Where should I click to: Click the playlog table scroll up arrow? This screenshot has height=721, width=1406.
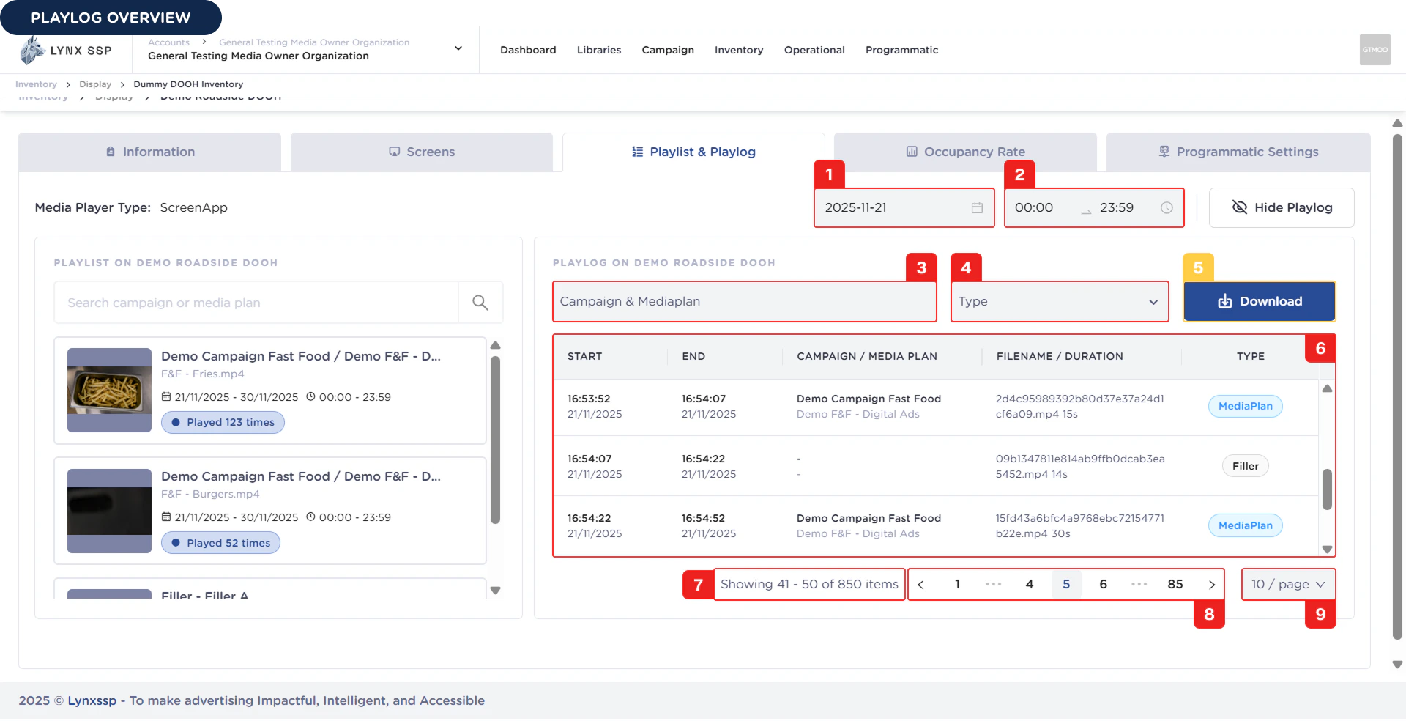[x=1327, y=388]
